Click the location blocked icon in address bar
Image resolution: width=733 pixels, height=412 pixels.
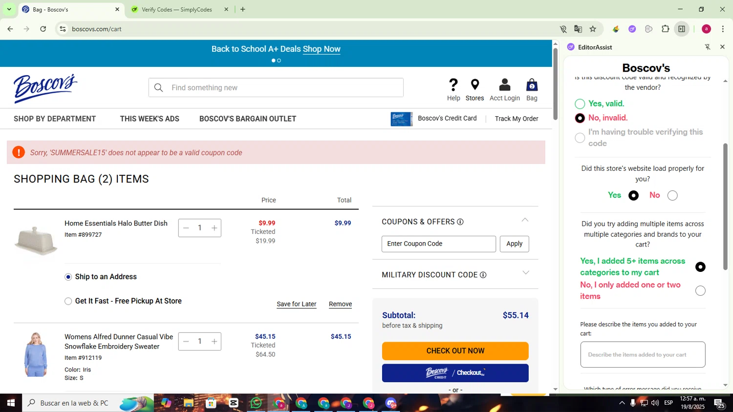[x=563, y=29]
